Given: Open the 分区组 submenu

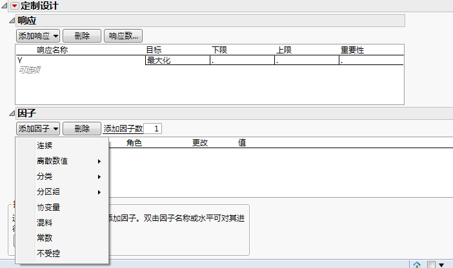Looking at the screenshot, I should pos(62,192).
